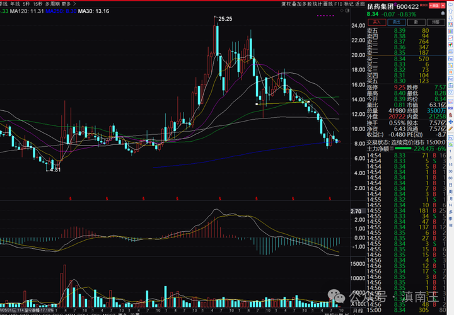Click the down arrow icon in right sidebar
The width and height of the screenshot is (454, 315).
(x=450, y=18)
